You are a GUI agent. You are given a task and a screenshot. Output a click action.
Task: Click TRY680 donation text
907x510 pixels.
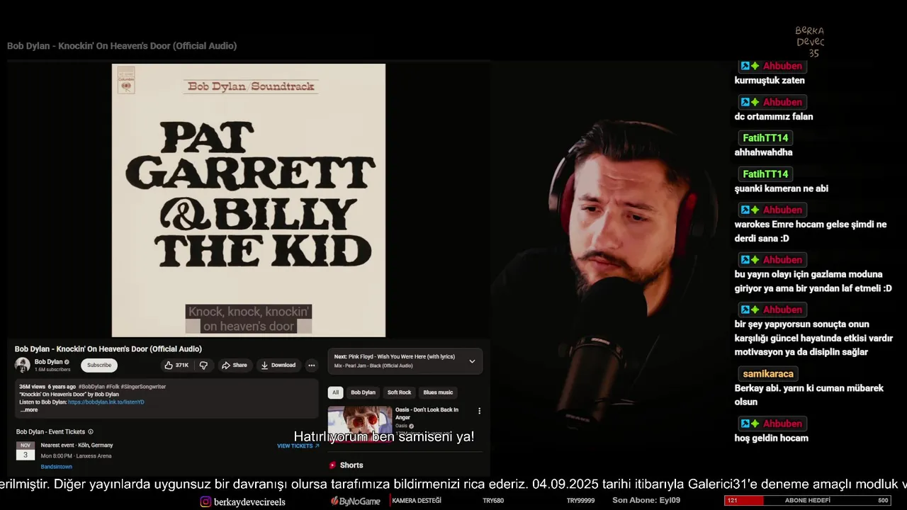(x=493, y=501)
